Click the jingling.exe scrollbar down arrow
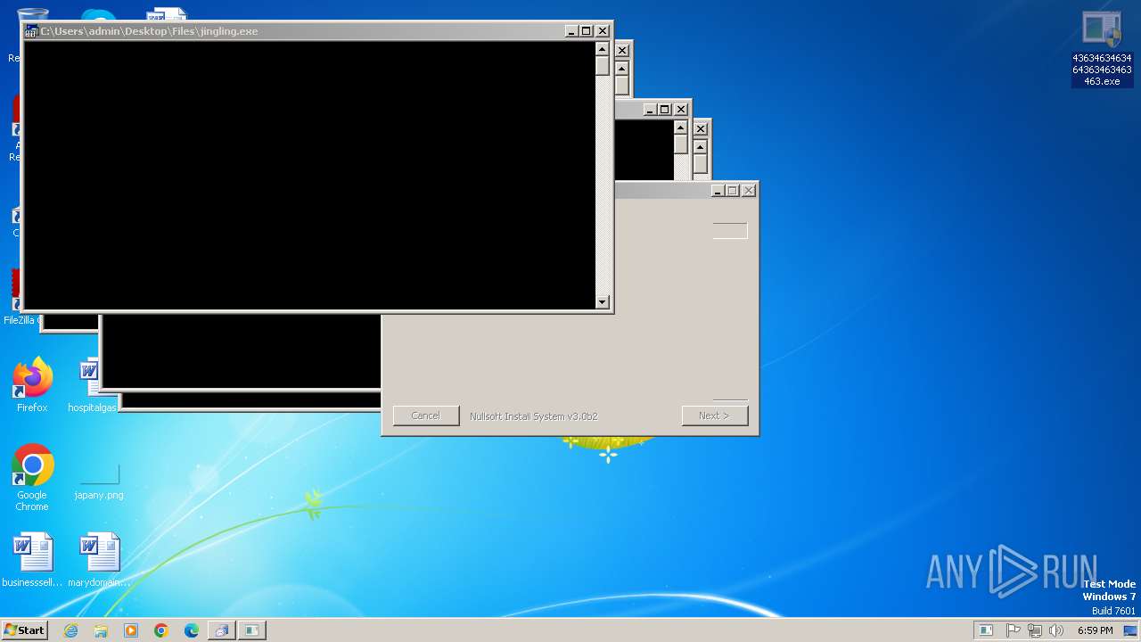 (x=603, y=302)
